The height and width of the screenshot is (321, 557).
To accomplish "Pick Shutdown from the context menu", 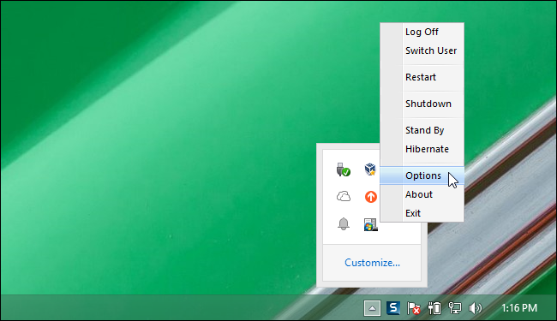I will tap(422, 104).
